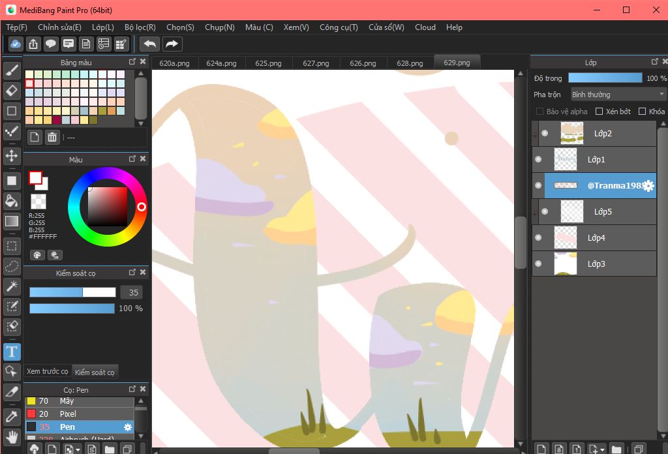Open the Lớp(L) layer menu
This screenshot has width=668, height=454.
pos(103,27)
